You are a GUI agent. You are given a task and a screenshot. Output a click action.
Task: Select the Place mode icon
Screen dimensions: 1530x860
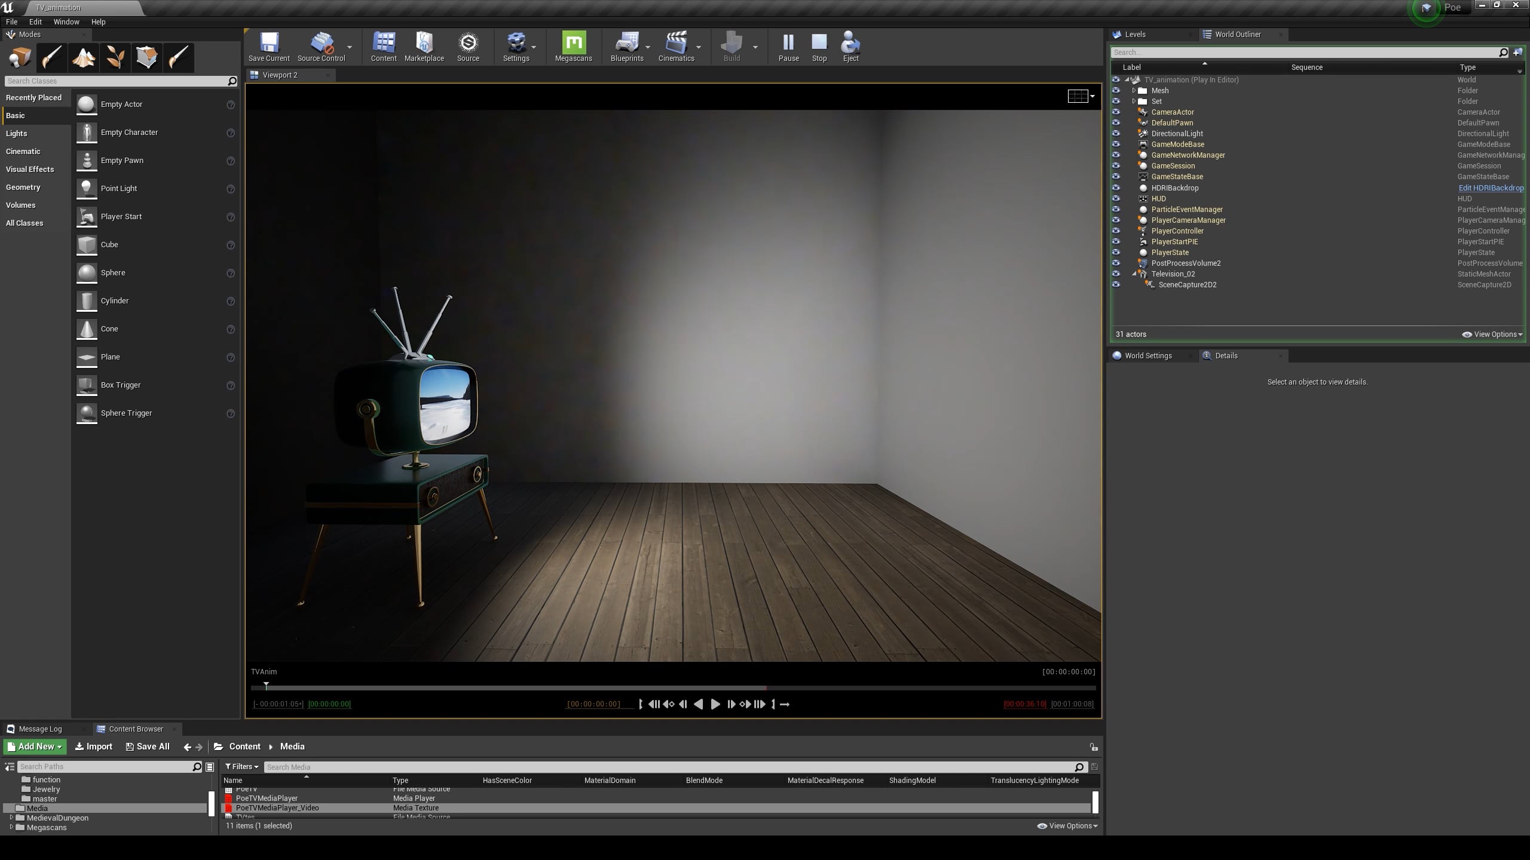pyautogui.click(x=20, y=58)
